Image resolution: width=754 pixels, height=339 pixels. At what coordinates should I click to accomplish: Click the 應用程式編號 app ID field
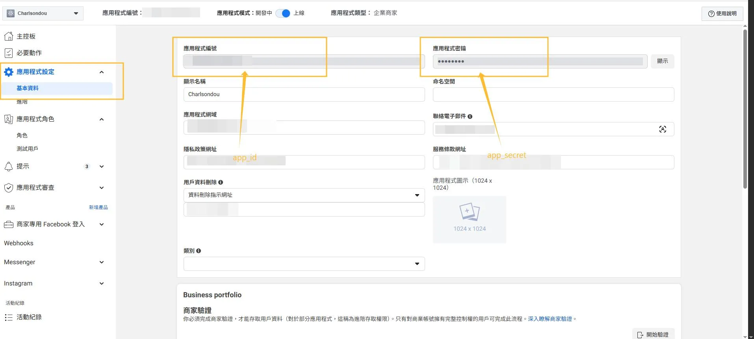coord(304,61)
